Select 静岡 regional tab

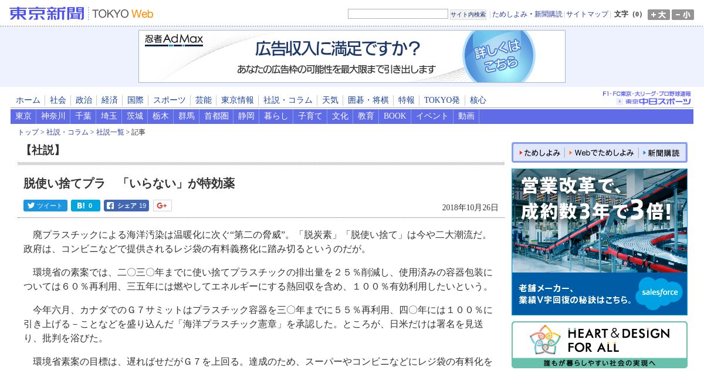point(246,116)
